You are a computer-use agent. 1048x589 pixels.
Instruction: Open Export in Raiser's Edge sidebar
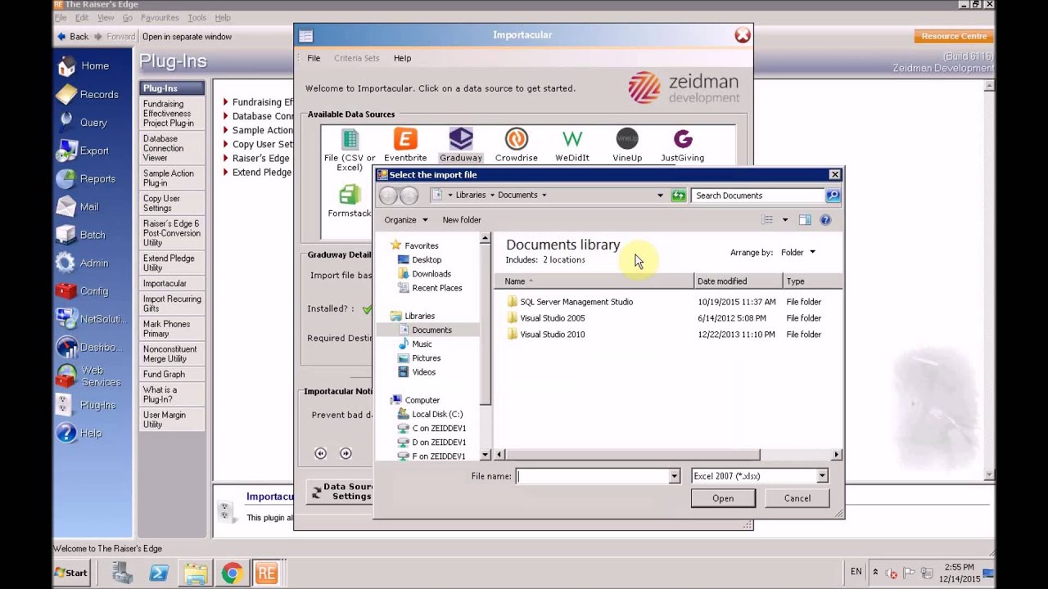tap(84, 151)
